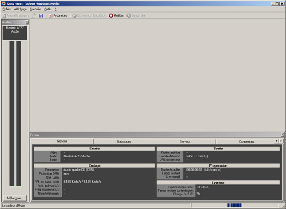Minimize the Codeur Windows Media window
Screen dimensions: 286x209
tap(273, 3)
